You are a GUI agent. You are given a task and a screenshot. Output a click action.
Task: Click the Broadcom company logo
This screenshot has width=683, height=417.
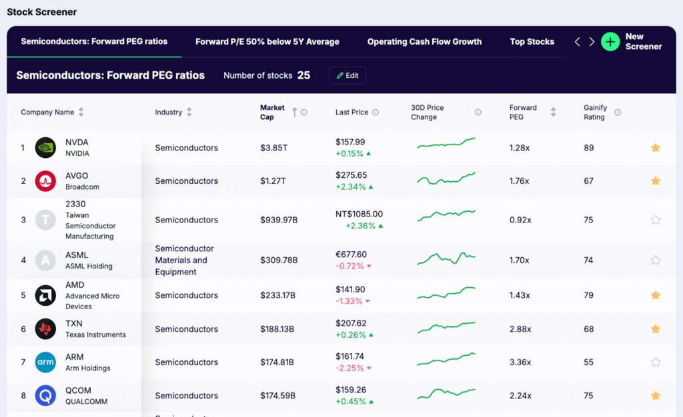click(x=45, y=181)
